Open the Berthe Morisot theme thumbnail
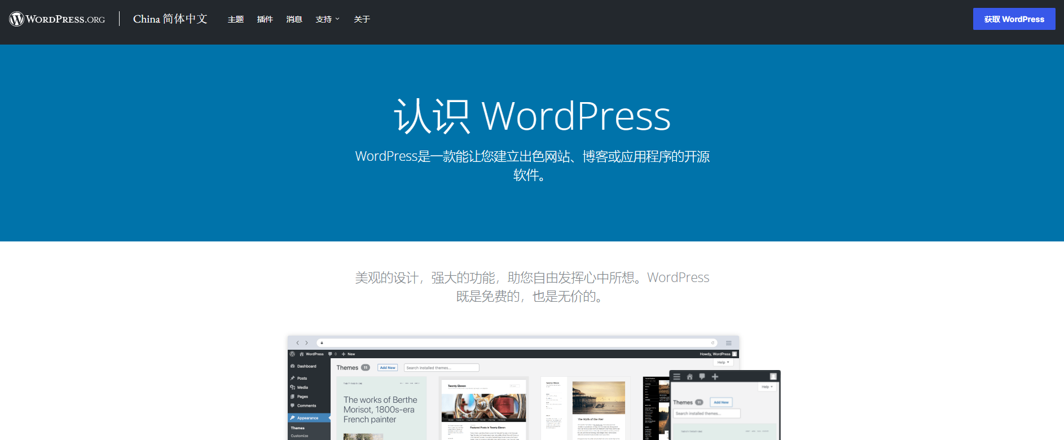Image resolution: width=1064 pixels, height=440 pixels. click(382, 408)
